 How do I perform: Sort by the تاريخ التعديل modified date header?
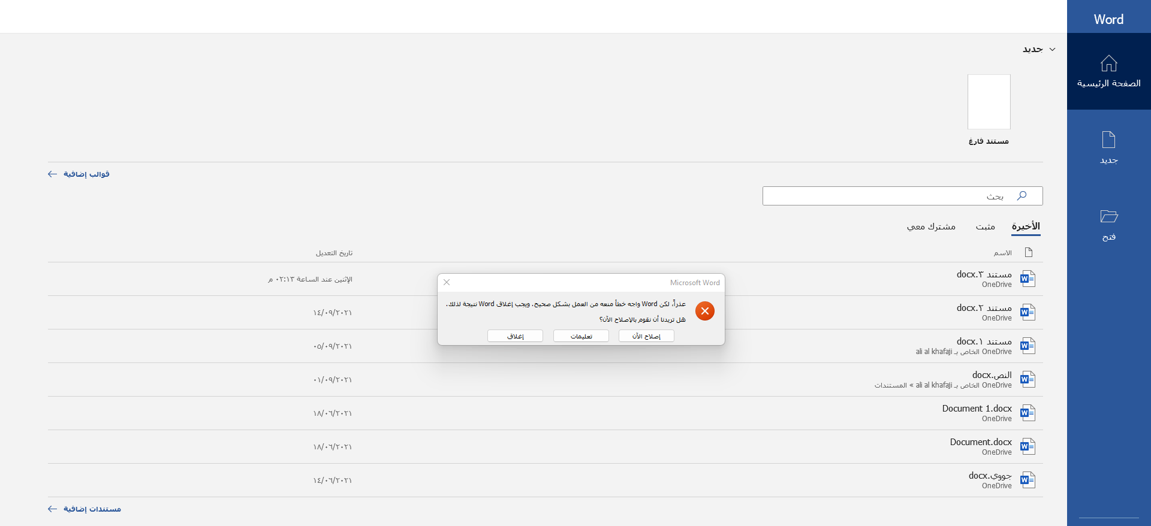tap(334, 253)
